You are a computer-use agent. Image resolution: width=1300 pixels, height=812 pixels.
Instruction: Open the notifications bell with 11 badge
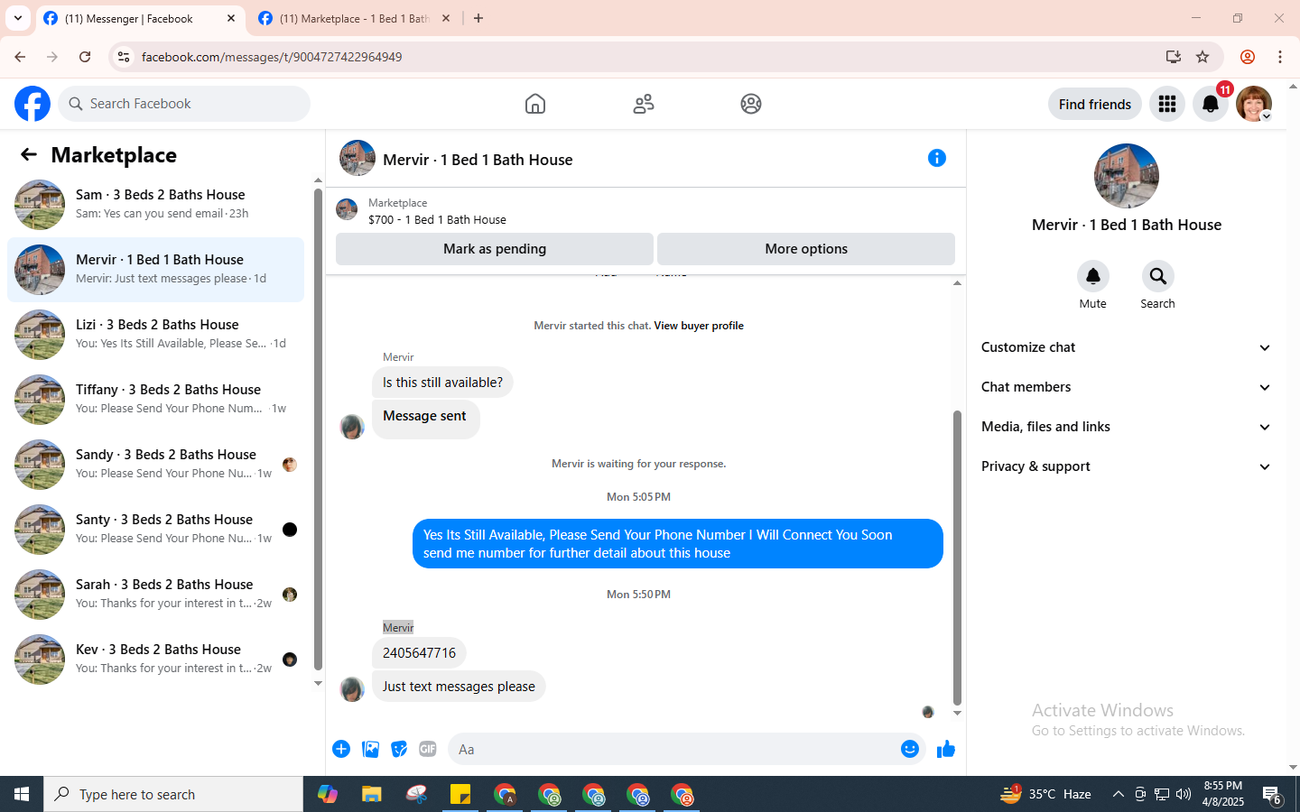click(1211, 104)
